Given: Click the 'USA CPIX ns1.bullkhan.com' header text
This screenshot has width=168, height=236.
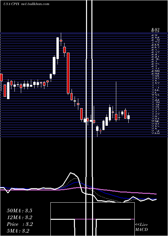Looking at the screenshot, I should coord(26,4).
